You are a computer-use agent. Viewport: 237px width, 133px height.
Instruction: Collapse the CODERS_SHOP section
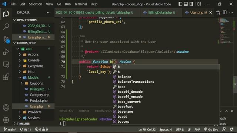(x=14, y=43)
